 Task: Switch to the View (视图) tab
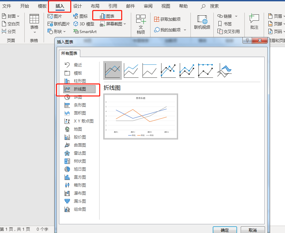tap(165, 6)
